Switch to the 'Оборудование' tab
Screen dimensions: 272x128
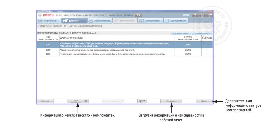[x=176, y=21]
